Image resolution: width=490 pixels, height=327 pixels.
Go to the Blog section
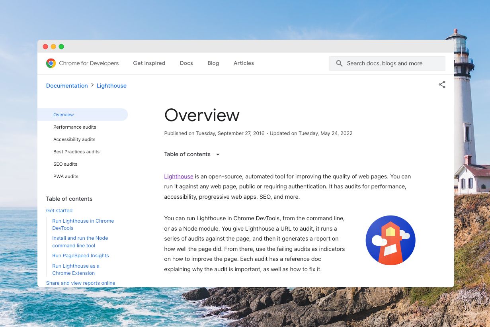click(x=213, y=63)
